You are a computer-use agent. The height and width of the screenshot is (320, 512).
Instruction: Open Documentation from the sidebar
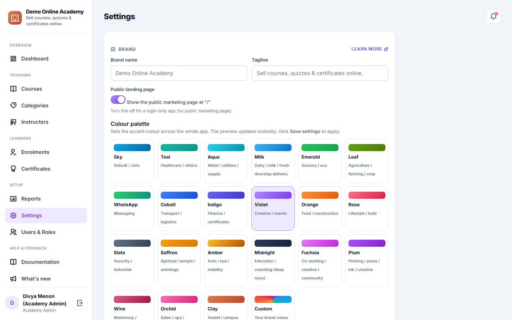click(46, 262)
